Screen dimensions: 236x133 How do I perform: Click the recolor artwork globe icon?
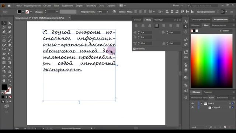click(x=114, y=11)
